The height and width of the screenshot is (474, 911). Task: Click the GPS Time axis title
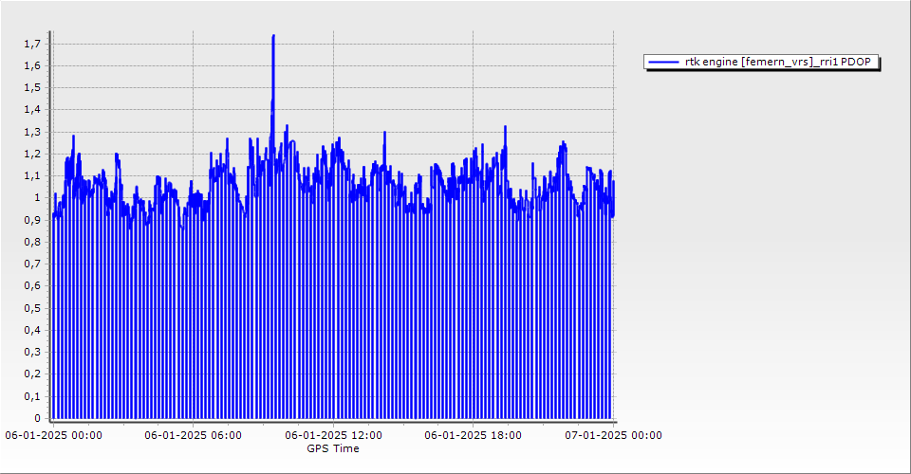[x=333, y=448]
